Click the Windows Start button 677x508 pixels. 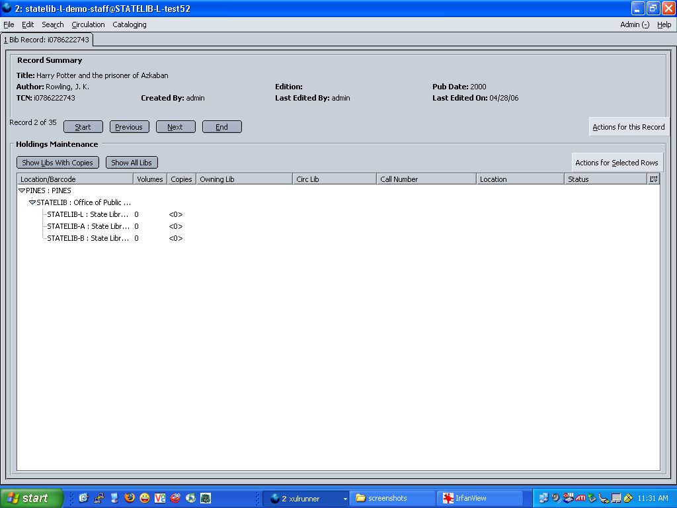[x=31, y=498]
